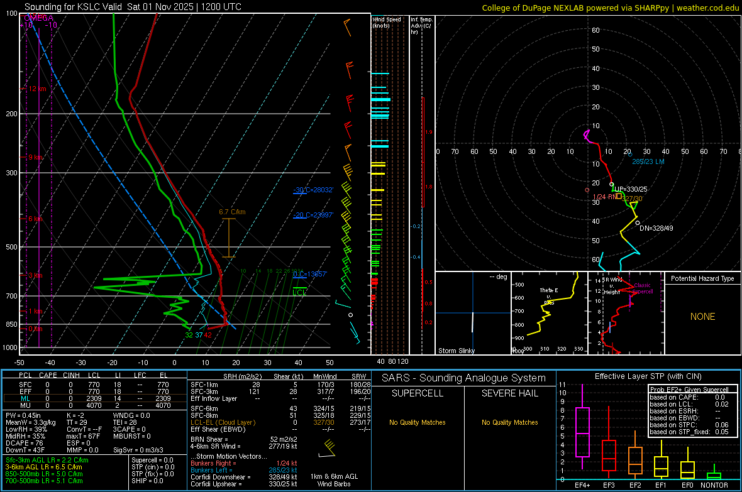The height and width of the screenshot is (492, 742).
Task: Click the 12 km height marker
Action: pos(38,89)
